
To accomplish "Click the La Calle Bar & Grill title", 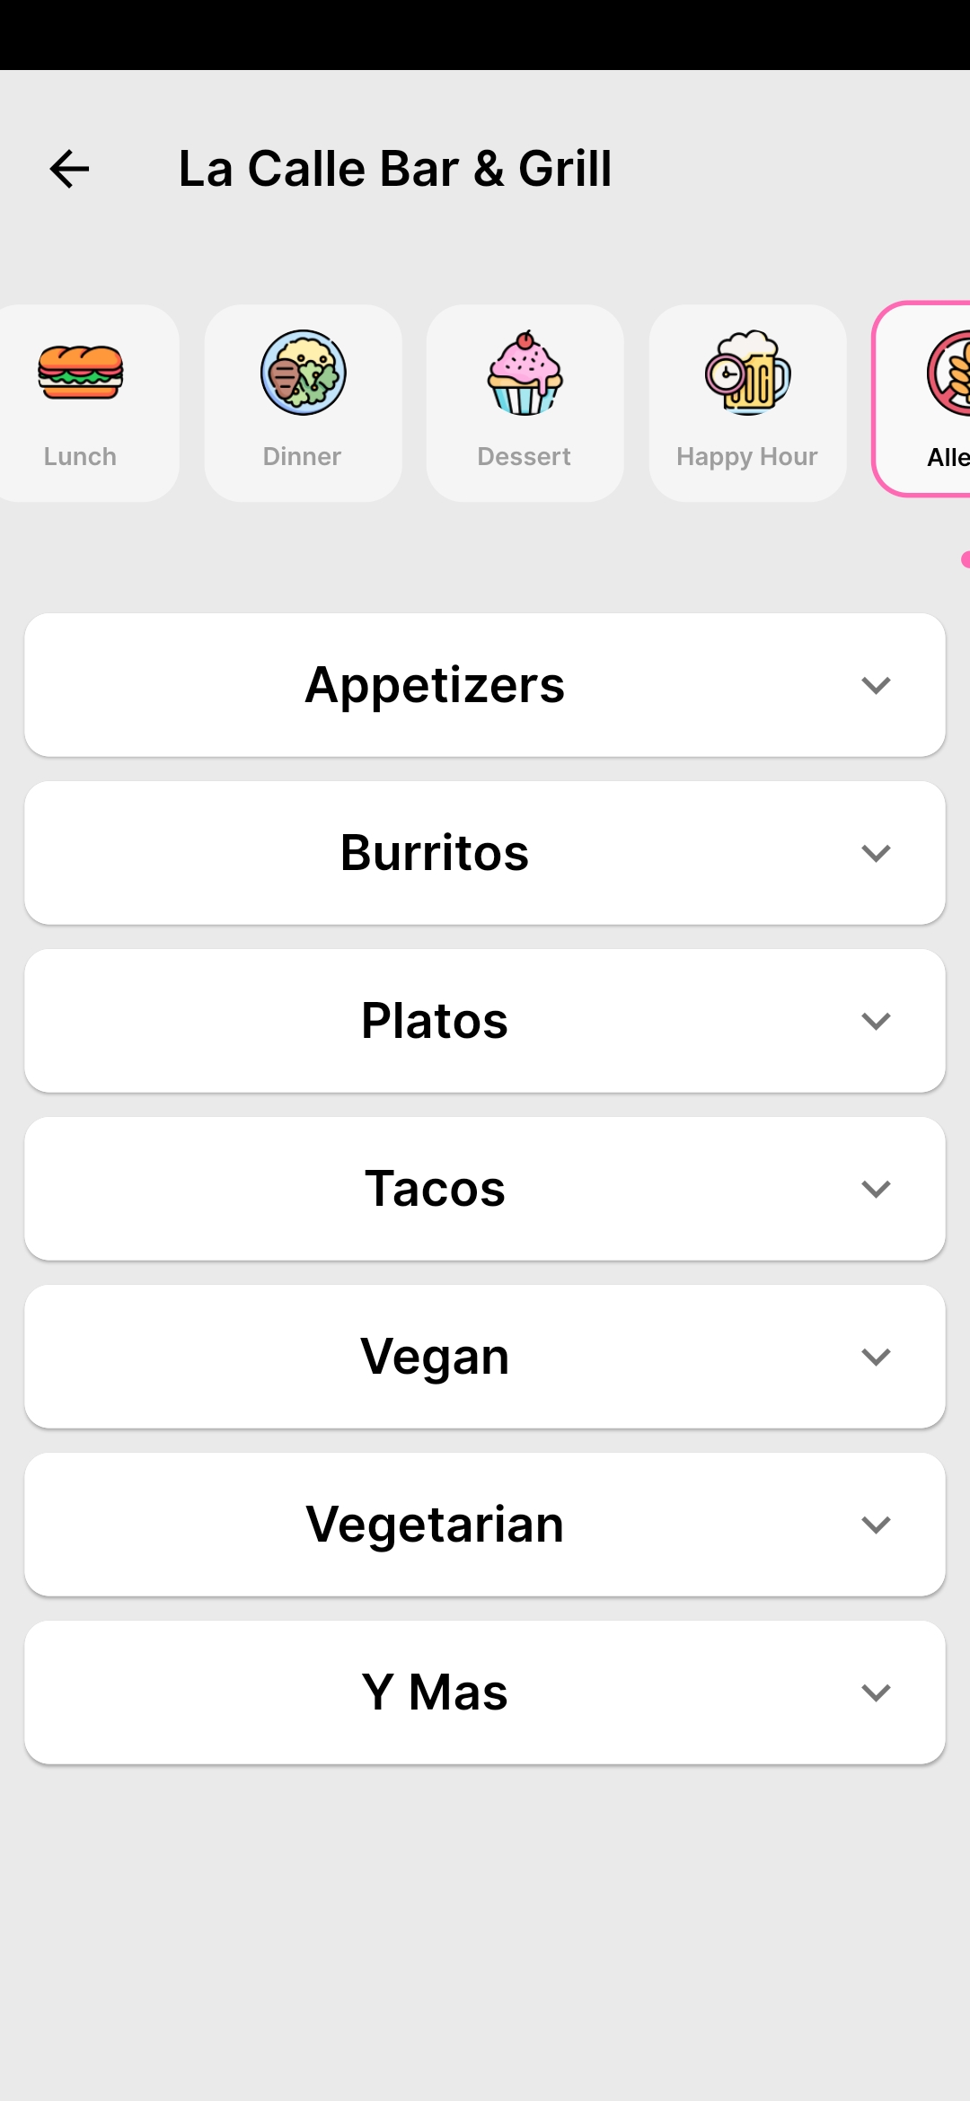I will click(x=395, y=169).
